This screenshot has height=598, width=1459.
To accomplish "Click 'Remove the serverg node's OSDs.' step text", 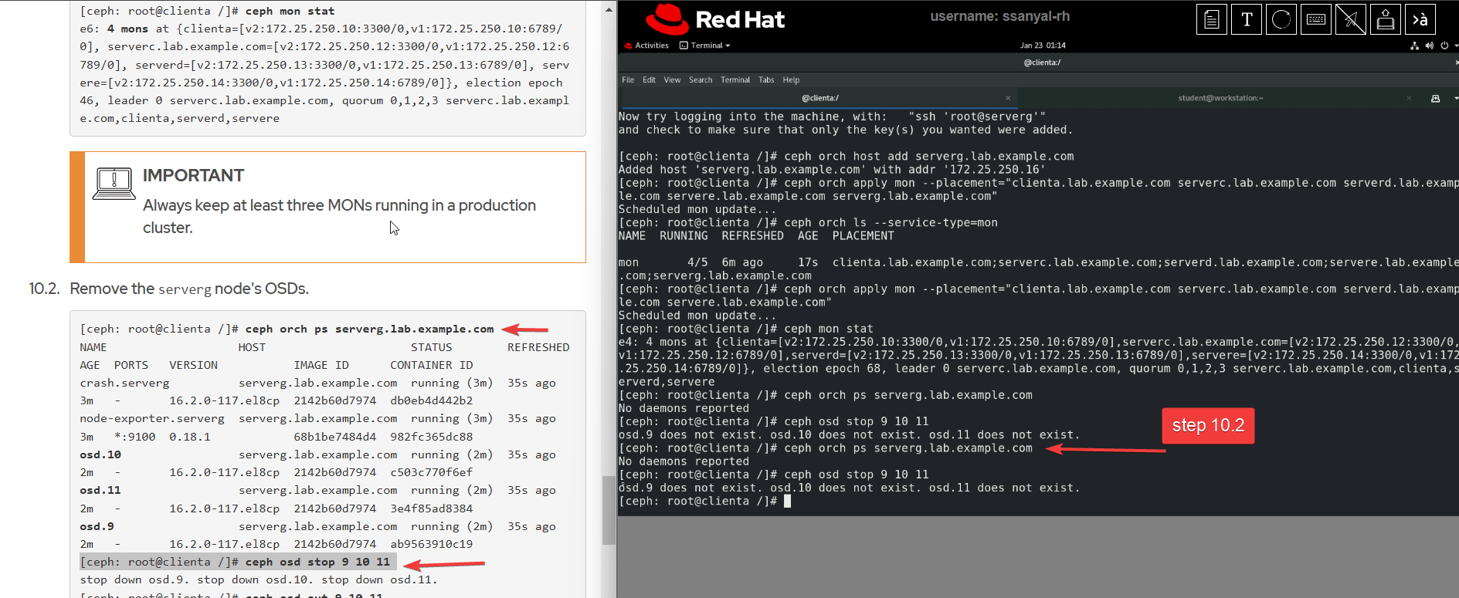I will click(189, 289).
